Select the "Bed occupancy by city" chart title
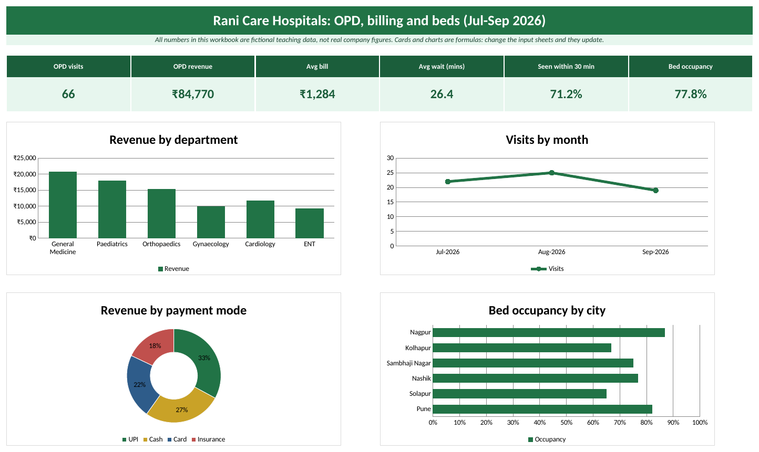The width and height of the screenshot is (759, 452). tap(547, 310)
